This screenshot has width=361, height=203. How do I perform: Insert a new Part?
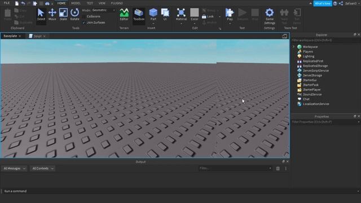pyautogui.click(x=153, y=14)
